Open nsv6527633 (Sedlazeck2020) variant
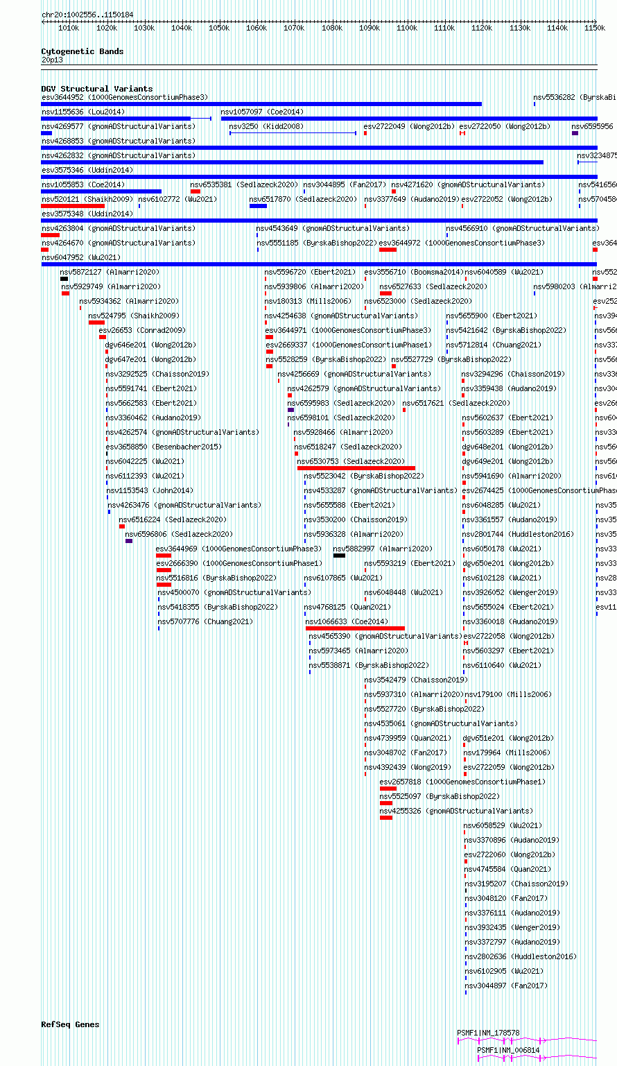The height and width of the screenshot is (1066, 617). pyautogui.click(x=433, y=286)
